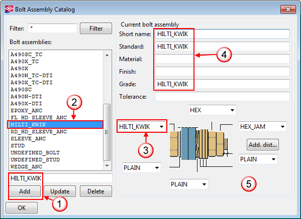This screenshot has height=219, width=301.
Task: Click the Bolt Assembly Catalog app icon
Action: pyautogui.click(x=9, y=9)
